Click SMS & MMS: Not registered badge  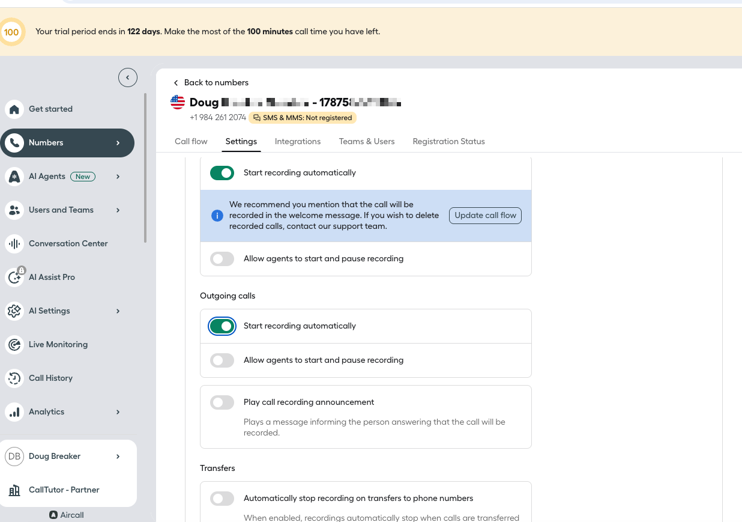pos(303,118)
